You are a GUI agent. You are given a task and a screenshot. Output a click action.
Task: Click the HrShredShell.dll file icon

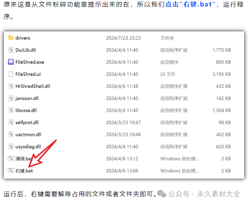click(11, 86)
